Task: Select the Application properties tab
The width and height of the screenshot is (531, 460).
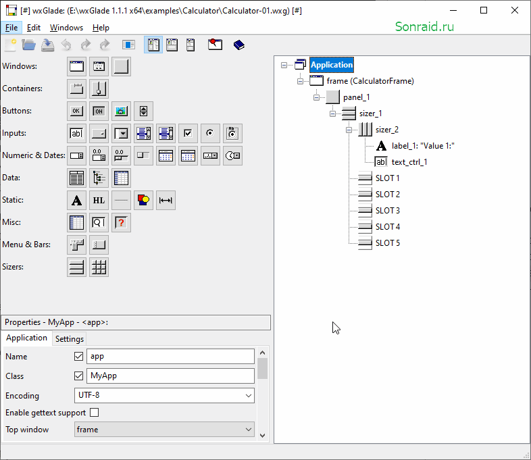Action: pos(27,338)
